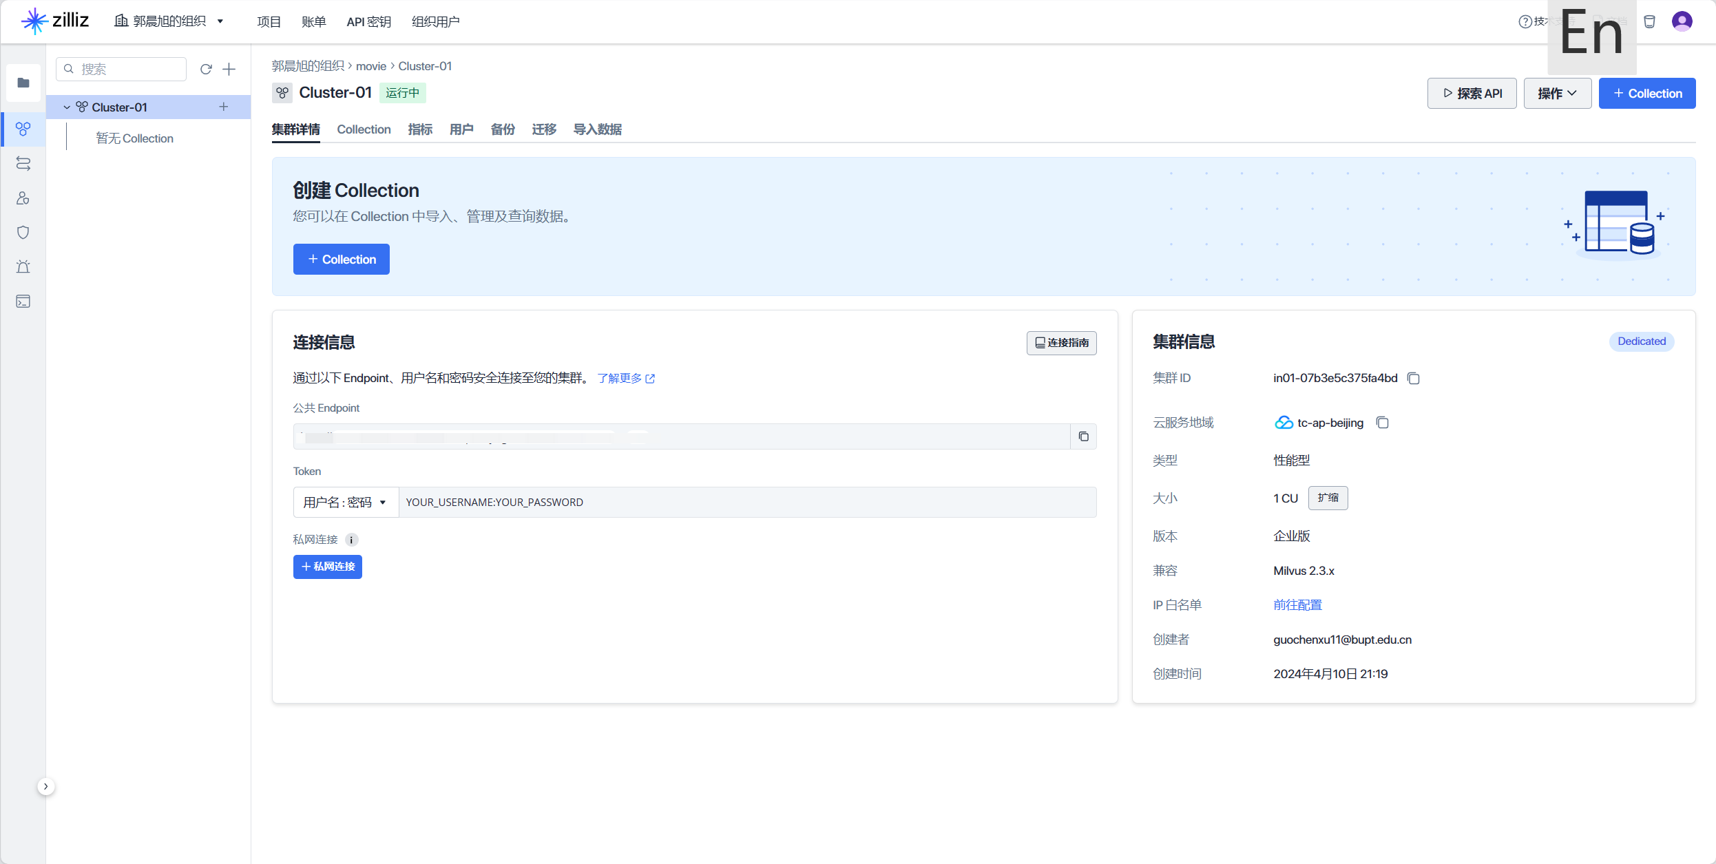Click the 私网连接 add button

tap(328, 567)
